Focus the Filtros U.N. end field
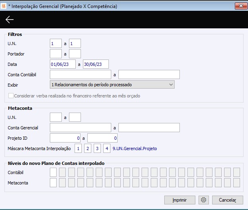This screenshot has height=210, width=248. (75, 44)
